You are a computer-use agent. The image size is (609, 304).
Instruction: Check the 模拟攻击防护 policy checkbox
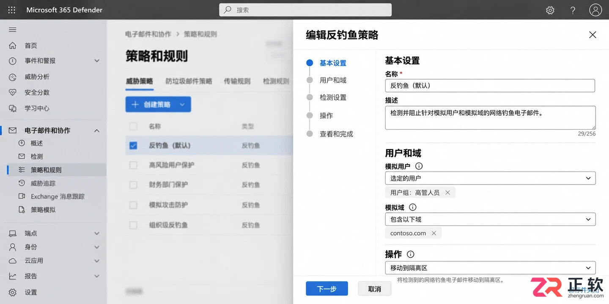tap(133, 205)
